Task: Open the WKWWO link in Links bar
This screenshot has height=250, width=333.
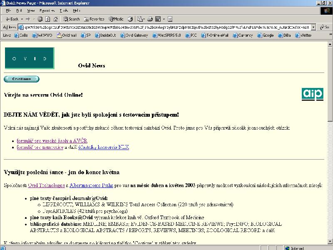Action: (42, 35)
